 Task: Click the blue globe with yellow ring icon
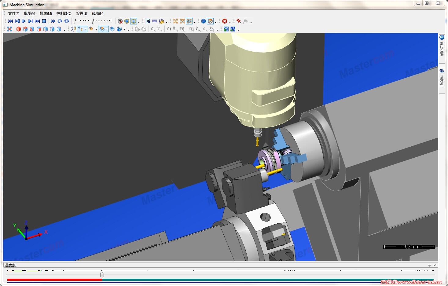coord(127,21)
